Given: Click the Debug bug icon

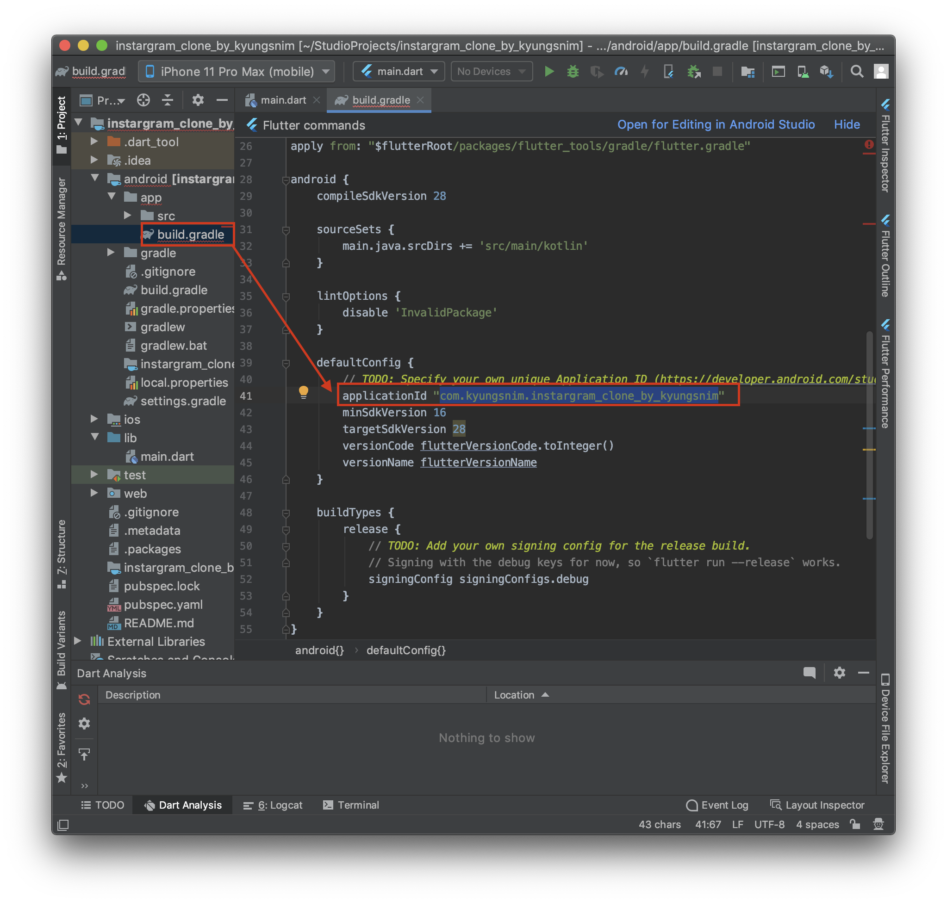Looking at the screenshot, I should coord(572,72).
